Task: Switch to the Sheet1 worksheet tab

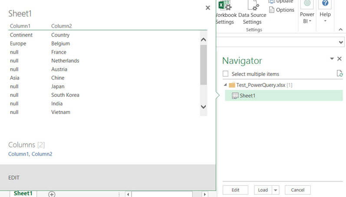Action: tap(23, 194)
